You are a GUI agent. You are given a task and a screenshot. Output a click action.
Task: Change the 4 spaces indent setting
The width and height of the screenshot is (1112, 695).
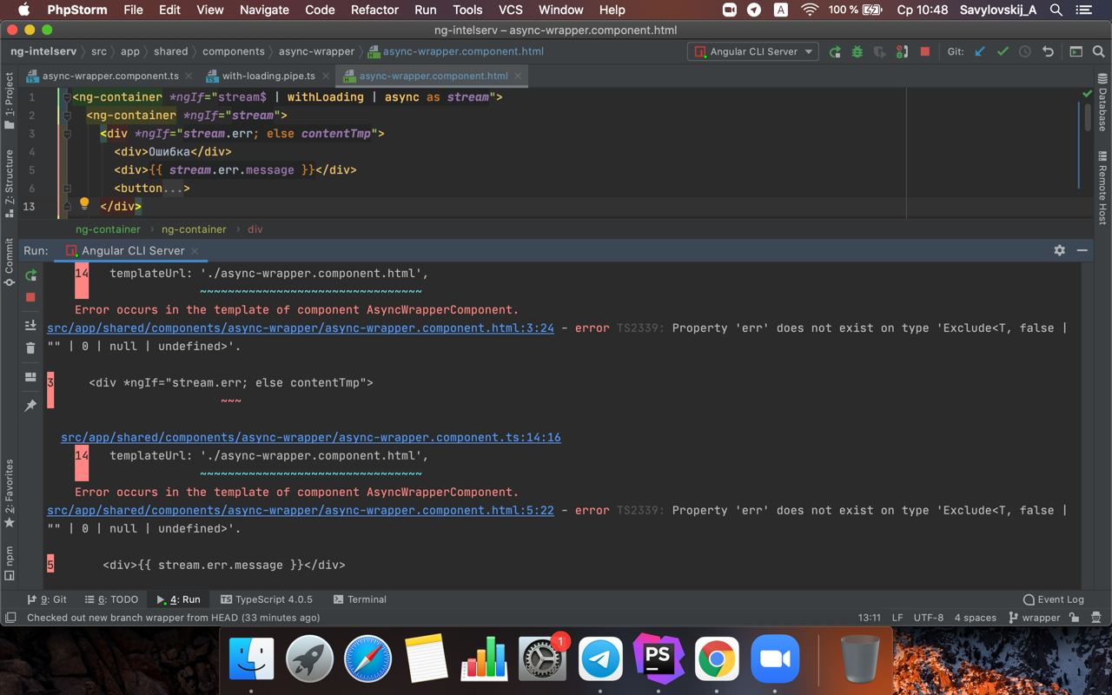pos(976,618)
